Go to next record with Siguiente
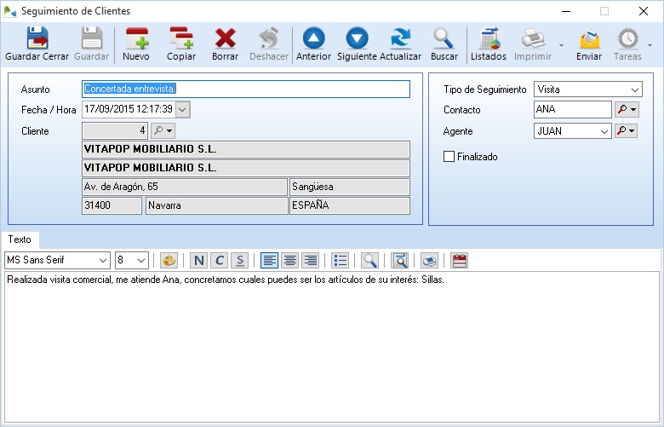664x427 pixels. (357, 44)
